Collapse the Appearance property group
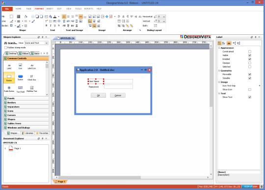This screenshot has height=190, width=265. click(219, 48)
